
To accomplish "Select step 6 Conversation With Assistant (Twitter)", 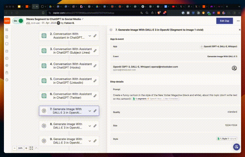I will point(69,96).
